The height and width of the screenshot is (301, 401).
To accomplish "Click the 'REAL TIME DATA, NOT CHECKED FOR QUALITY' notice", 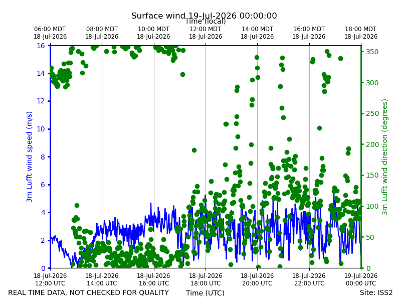I will pyautogui.click(x=89, y=292).
